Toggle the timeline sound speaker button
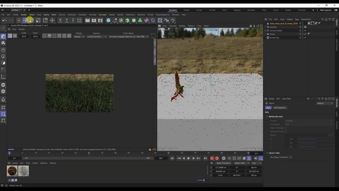Screen dimensions: 339x191 [x=256, y=158]
